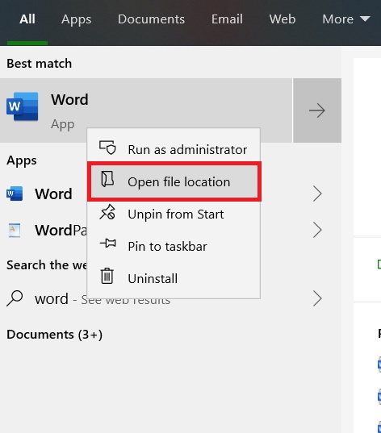Click the Pin to taskbar pushpin icon

coord(108,244)
